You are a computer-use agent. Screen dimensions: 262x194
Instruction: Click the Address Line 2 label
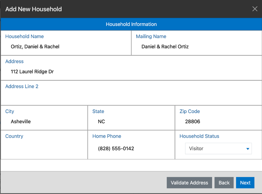[x=22, y=86]
